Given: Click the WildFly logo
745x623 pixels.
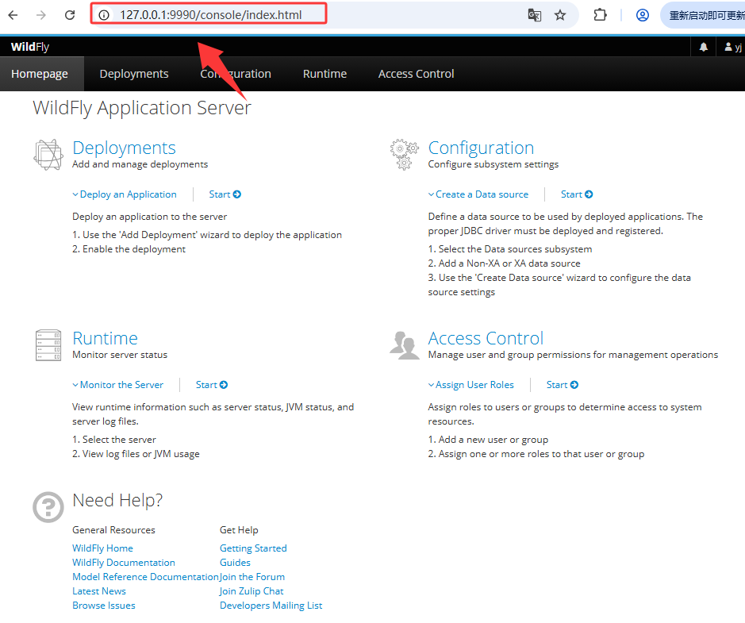Looking at the screenshot, I should tap(30, 47).
